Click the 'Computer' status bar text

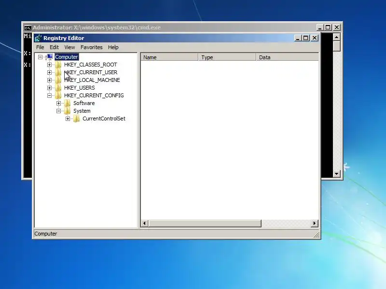tap(46, 234)
